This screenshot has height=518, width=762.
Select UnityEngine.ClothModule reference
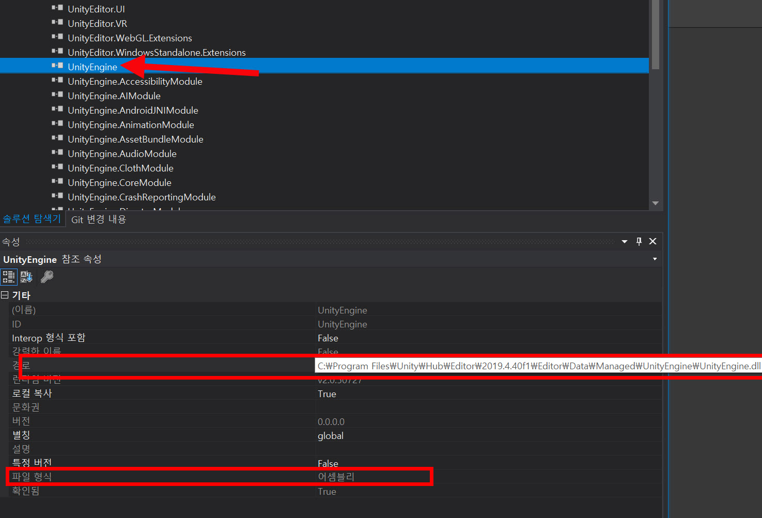120,168
